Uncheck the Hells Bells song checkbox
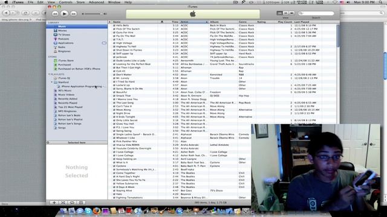 pyautogui.click(x=114, y=25)
